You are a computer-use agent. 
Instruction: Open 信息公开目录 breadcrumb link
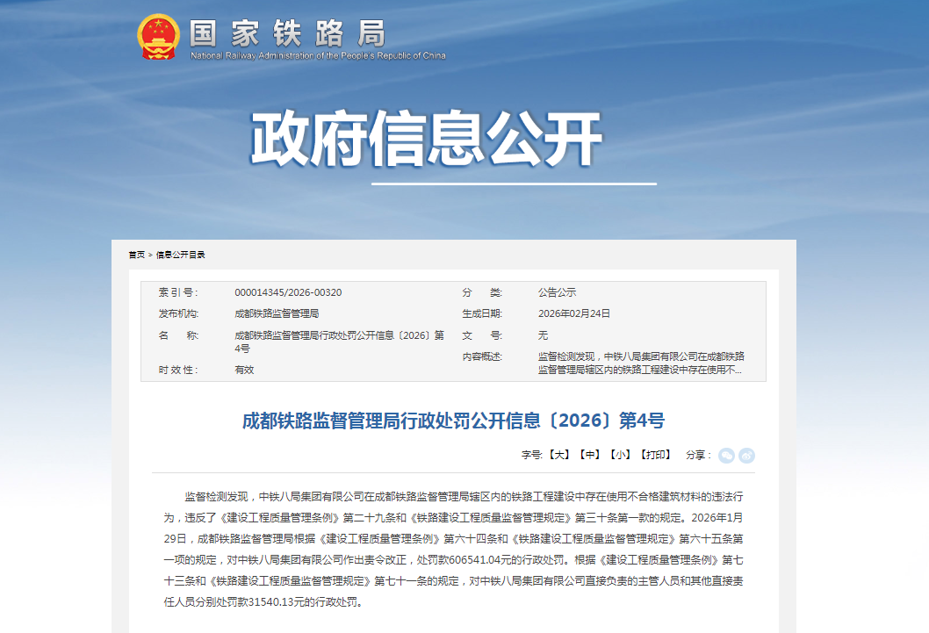click(x=181, y=255)
